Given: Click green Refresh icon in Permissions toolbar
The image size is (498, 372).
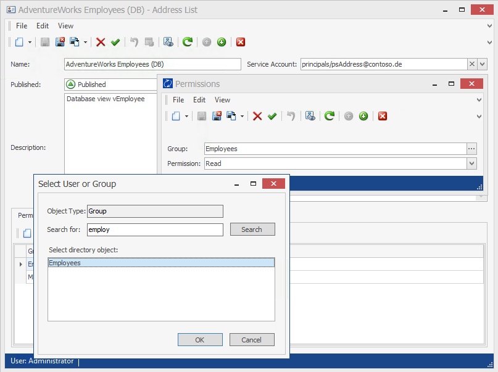Looking at the screenshot, I should click(330, 116).
